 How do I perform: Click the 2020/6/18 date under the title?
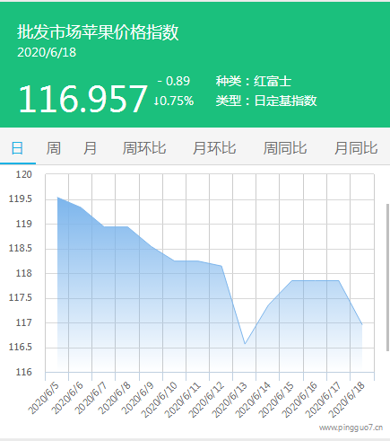47,52
